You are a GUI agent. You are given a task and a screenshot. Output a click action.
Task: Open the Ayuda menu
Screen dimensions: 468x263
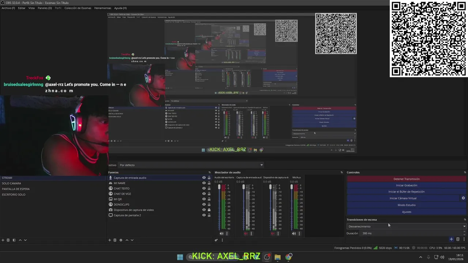pyautogui.click(x=120, y=8)
